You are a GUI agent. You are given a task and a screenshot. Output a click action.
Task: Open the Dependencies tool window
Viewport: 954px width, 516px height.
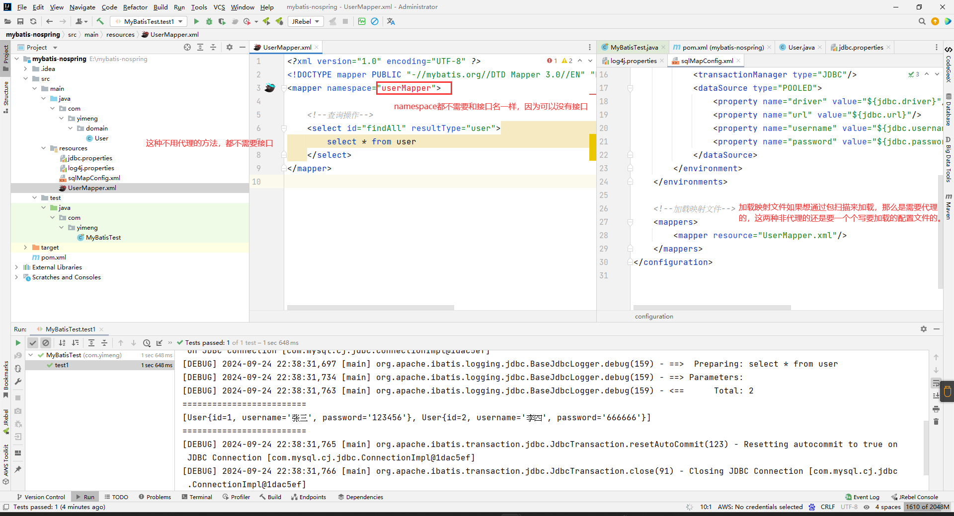360,497
